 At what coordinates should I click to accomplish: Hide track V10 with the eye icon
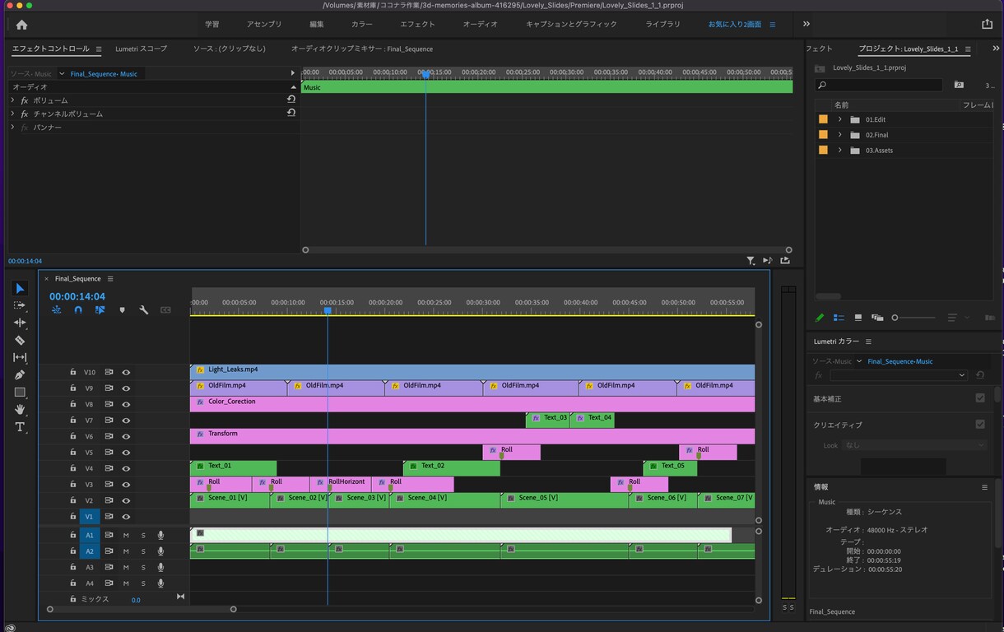127,372
